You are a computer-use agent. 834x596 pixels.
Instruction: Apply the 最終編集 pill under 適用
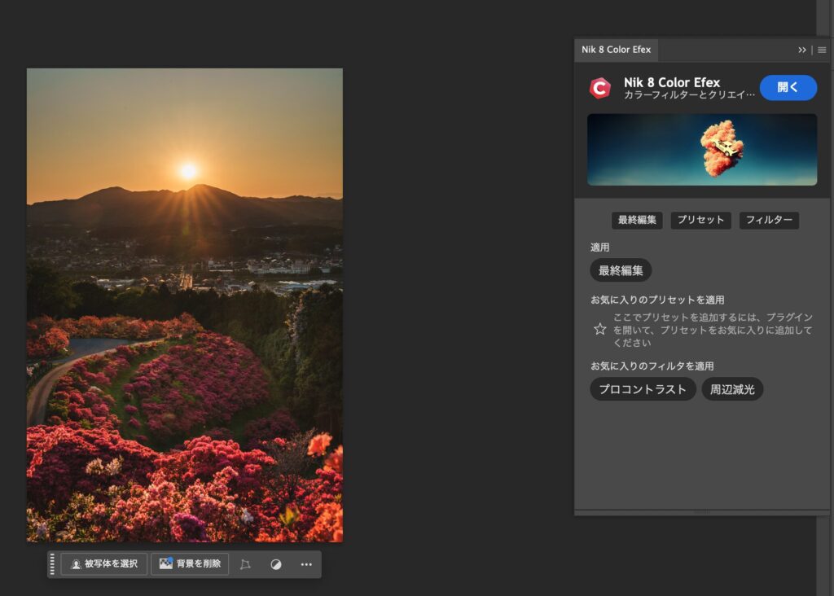[x=621, y=270]
